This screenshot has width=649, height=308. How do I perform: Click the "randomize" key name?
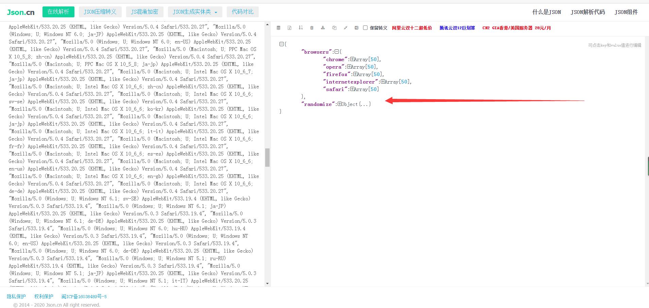318,104
